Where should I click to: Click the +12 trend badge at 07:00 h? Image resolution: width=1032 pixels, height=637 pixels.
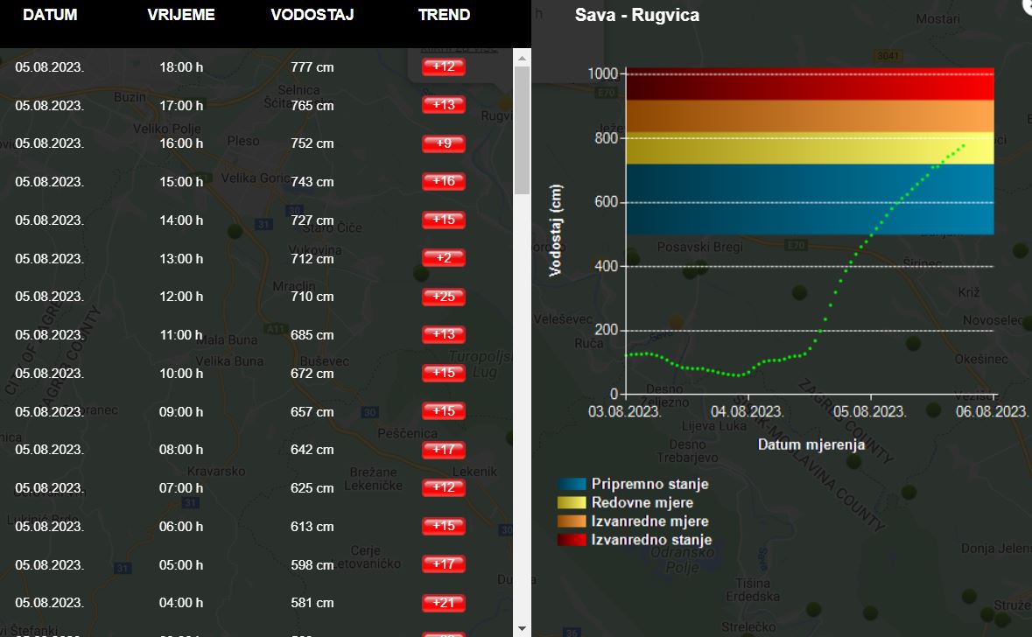point(444,487)
